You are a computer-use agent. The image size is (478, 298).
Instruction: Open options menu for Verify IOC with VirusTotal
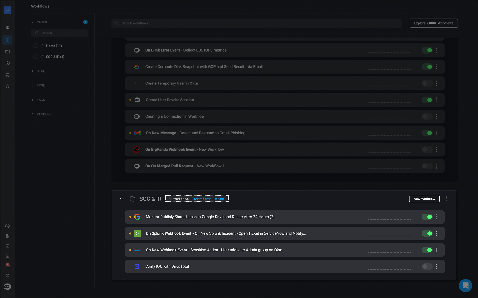click(x=437, y=267)
